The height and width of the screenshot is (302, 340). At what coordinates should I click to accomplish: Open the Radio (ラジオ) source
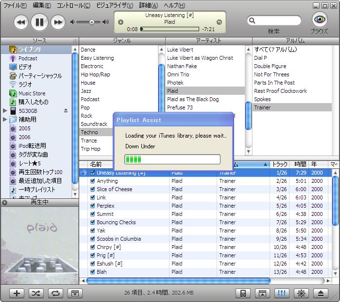point(20,85)
